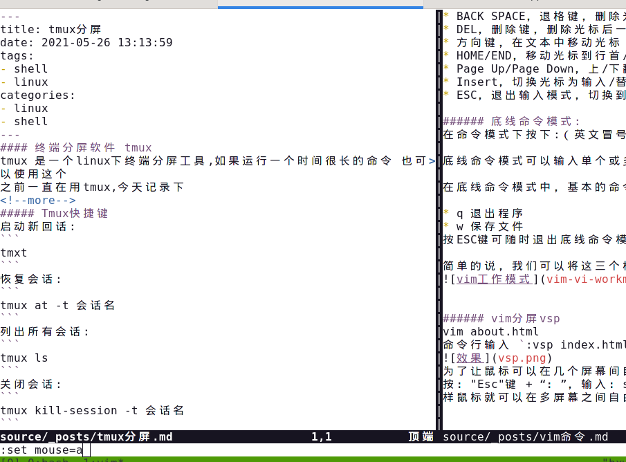The image size is (626, 462).
Task: Click the line starting "在命令模式下按下:"
Action: [x=535, y=135]
